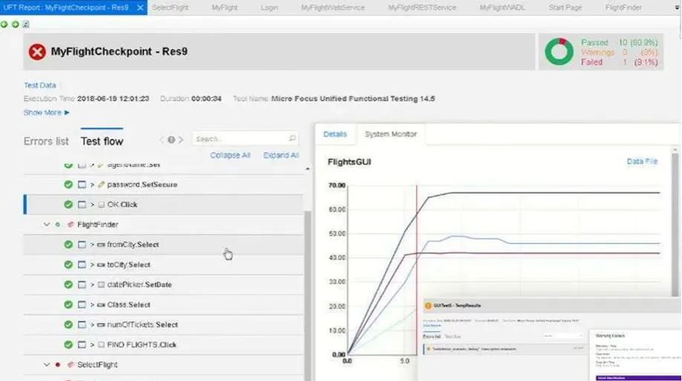Tick the checkbox on toCity.Select row
The image size is (682, 381).
point(82,265)
